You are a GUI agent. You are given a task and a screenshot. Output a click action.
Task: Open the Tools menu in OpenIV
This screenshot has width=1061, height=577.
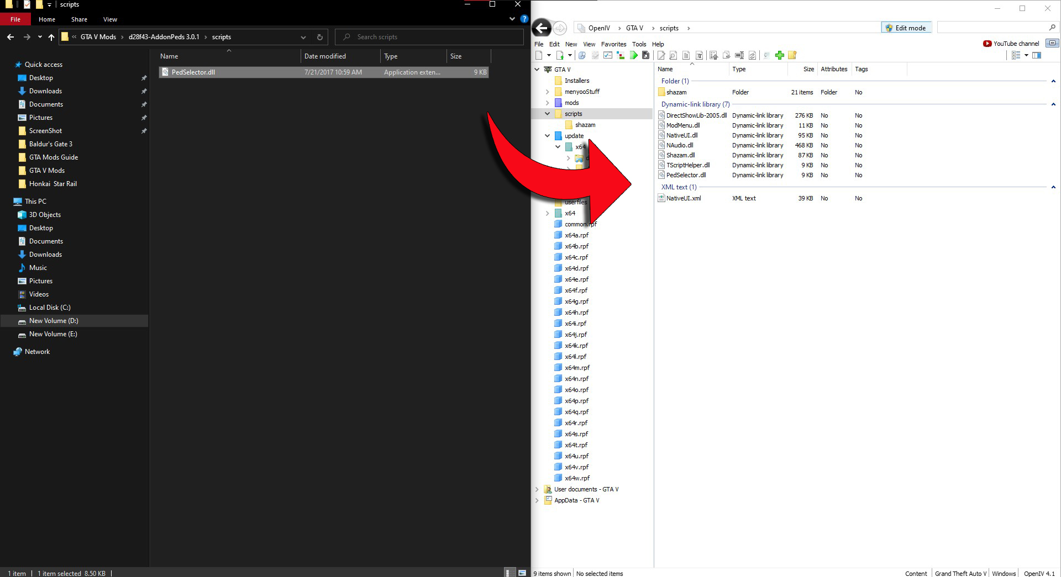coord(639,44)
